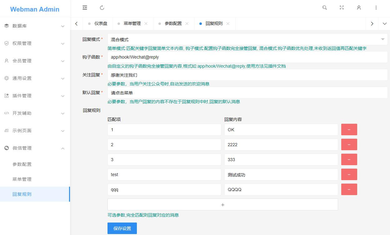Close the 参数配置 tab

(x=187, y=24)
